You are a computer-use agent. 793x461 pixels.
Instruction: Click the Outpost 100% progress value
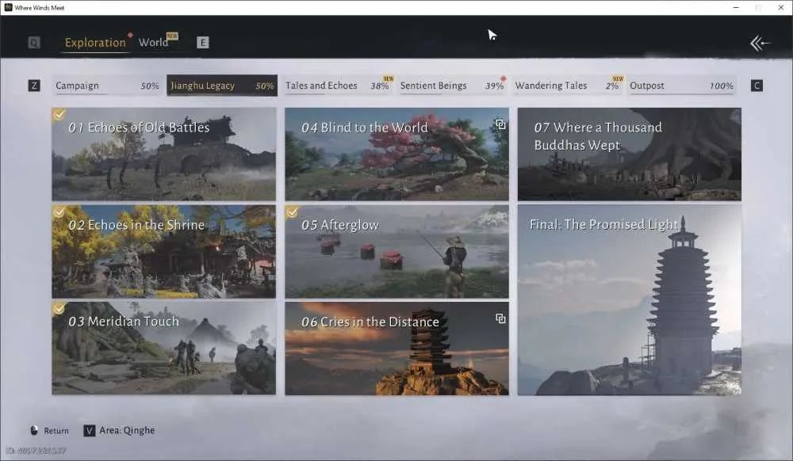click(721, 86)
